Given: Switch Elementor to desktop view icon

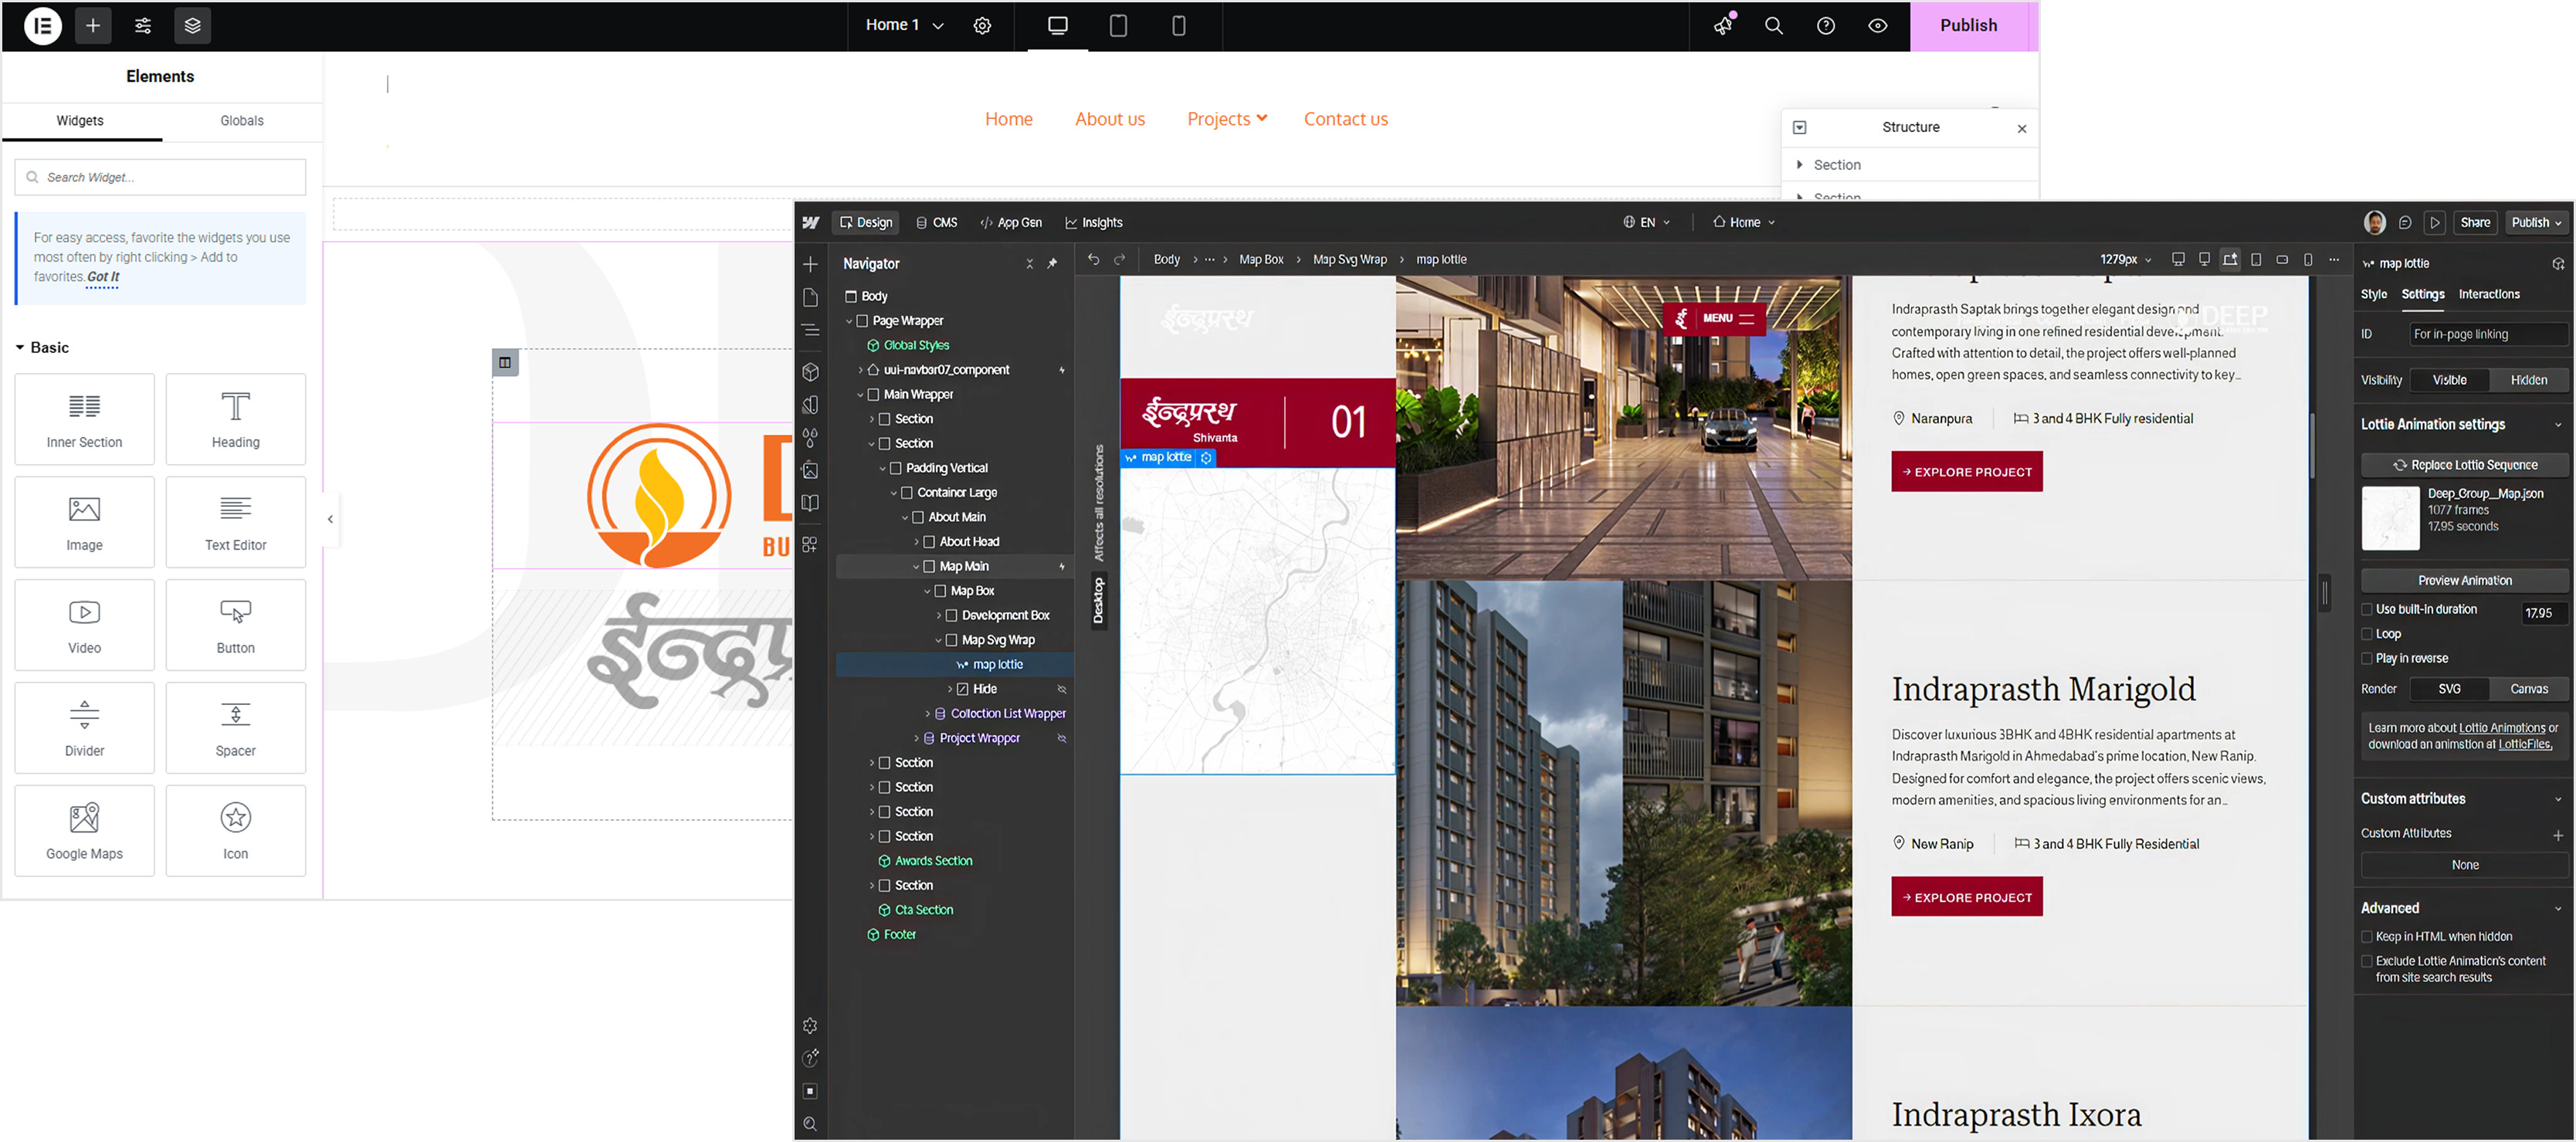Looking at the screenshot, I should 1058,26.
